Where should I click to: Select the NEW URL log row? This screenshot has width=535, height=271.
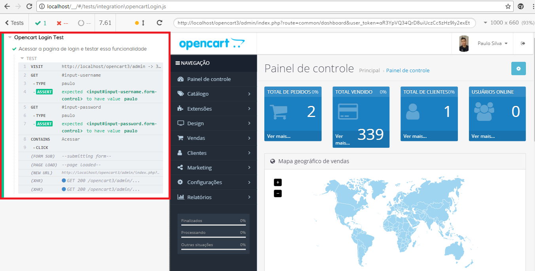pos(91,173)
